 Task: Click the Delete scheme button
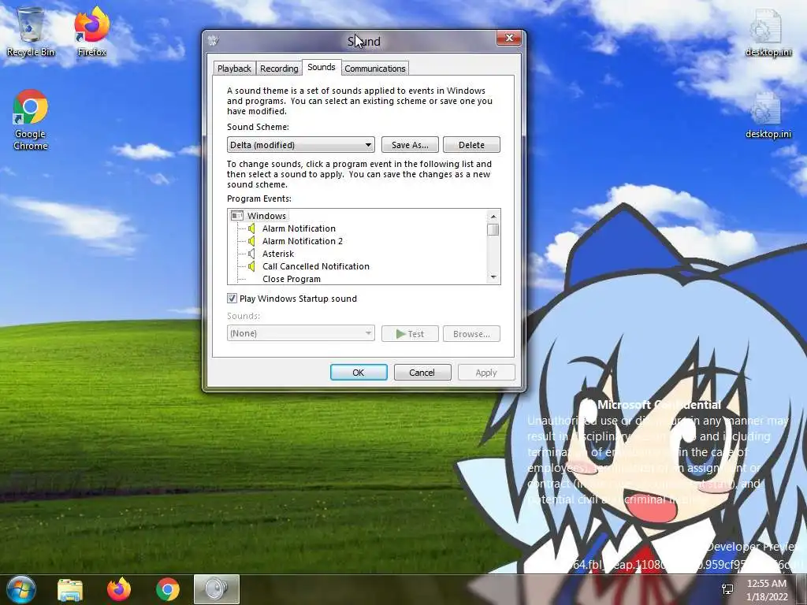(x=471, y=145)
